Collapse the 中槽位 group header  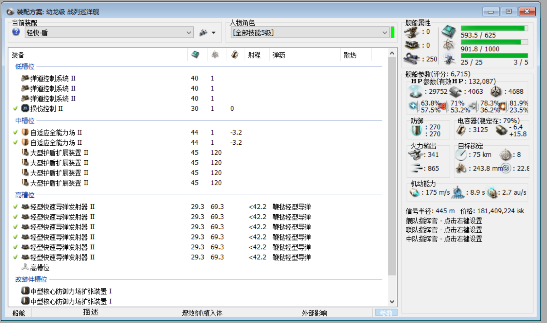pyautogui.click(x=25, y=120)
